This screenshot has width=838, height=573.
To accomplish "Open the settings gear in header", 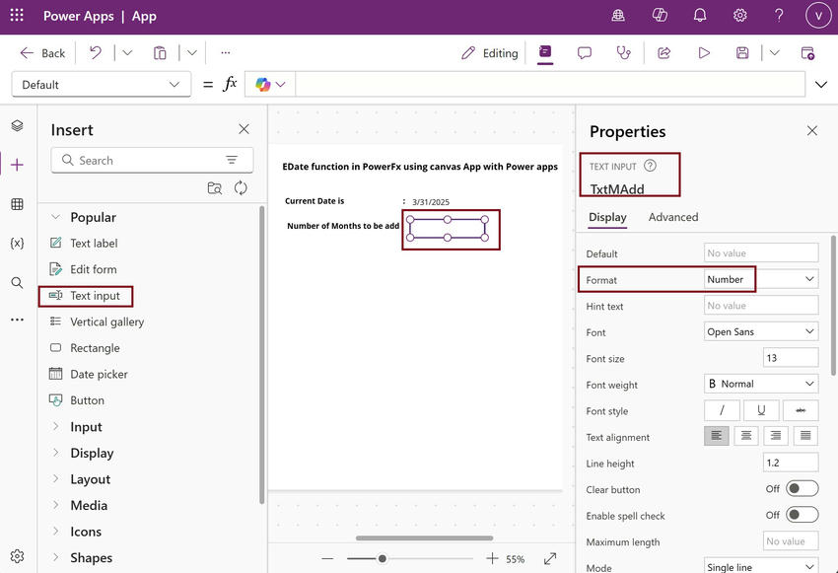I will pyautogui.click(x=739, y=15).
